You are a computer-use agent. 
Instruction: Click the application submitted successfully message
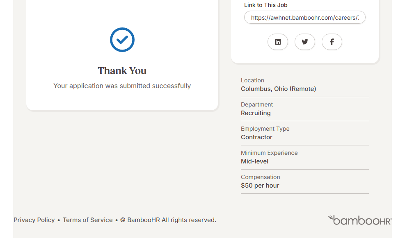(x=122, y=86)
